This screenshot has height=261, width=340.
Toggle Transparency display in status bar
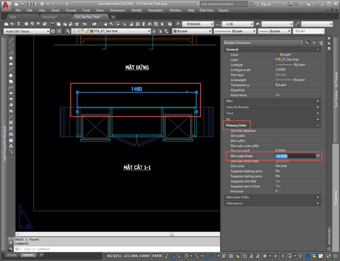(x=231, y=256)
